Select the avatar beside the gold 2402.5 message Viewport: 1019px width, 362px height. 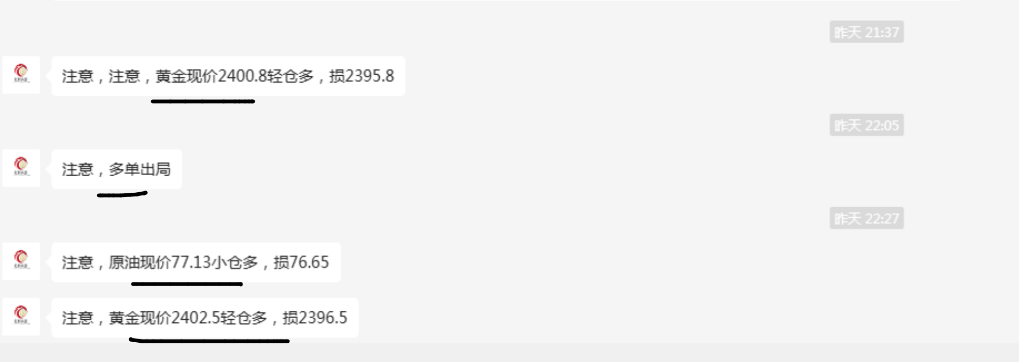[21, 317]
